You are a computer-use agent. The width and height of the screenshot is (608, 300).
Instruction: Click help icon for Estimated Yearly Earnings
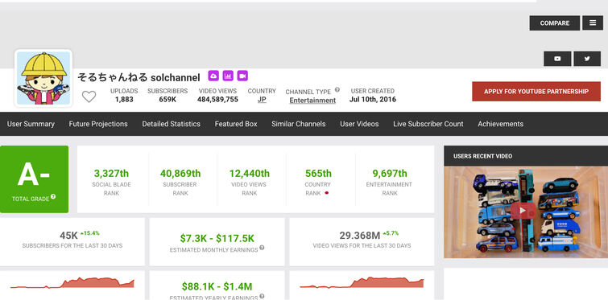tap(262, 297)
